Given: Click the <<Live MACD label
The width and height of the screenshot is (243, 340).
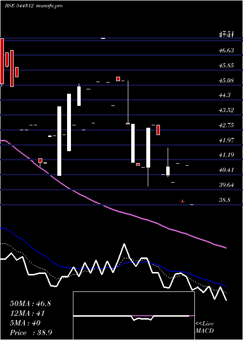Looking at the screenshot, I should pos(205,327).
